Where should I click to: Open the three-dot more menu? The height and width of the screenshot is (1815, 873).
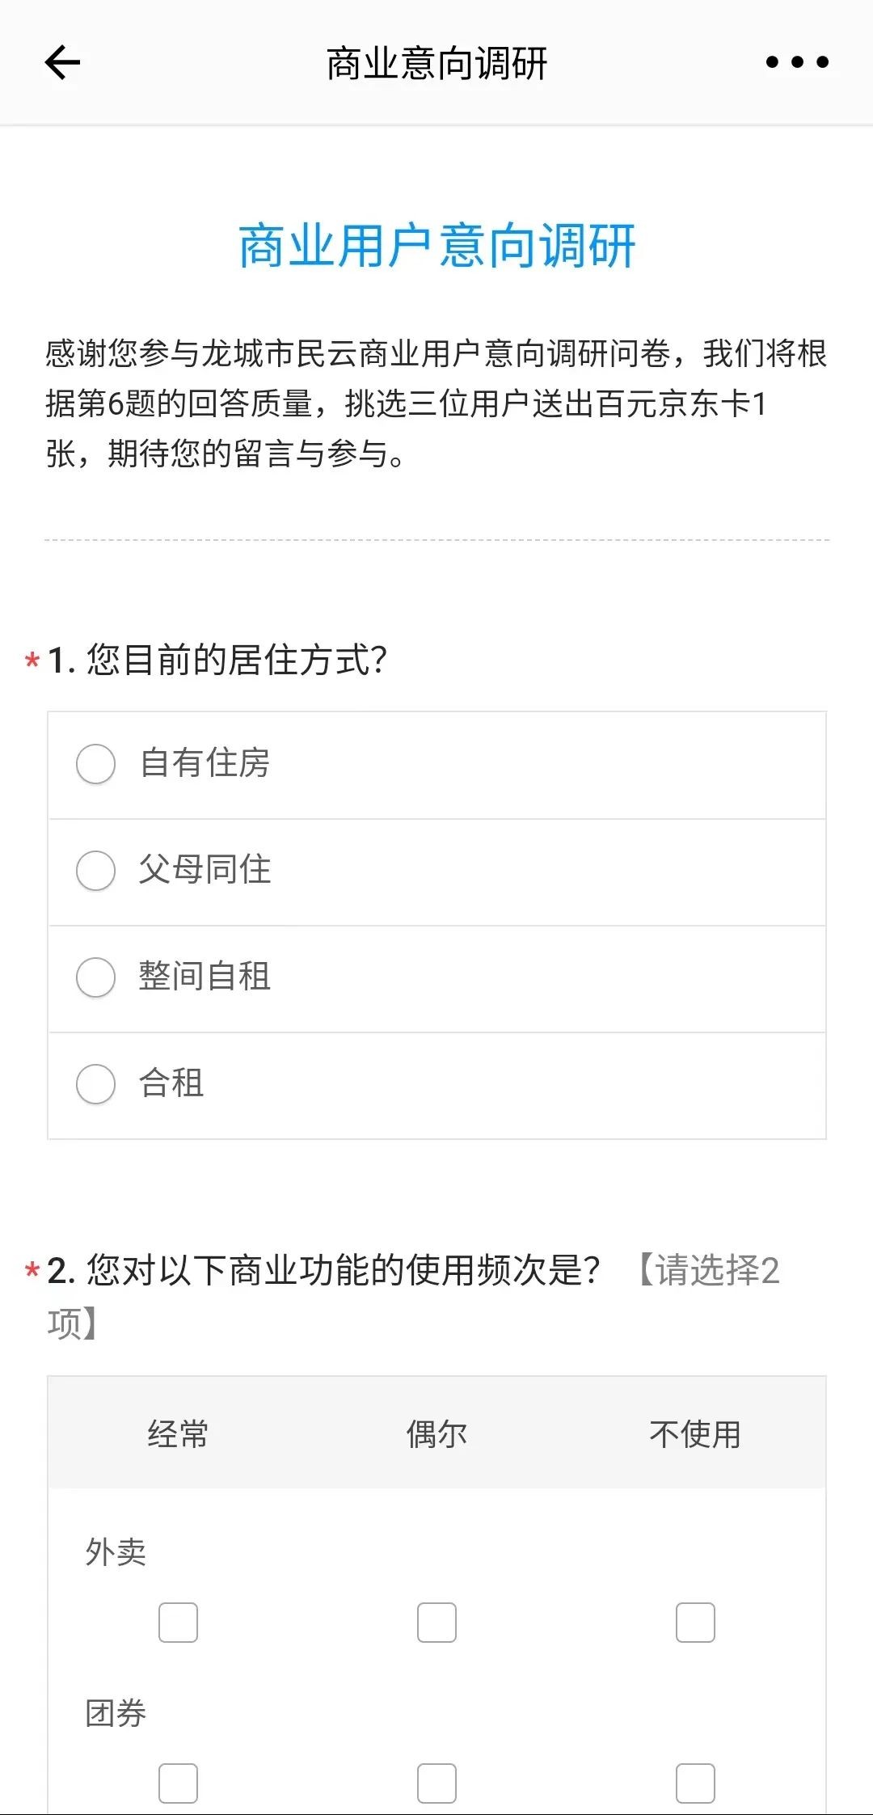point(797,62)
